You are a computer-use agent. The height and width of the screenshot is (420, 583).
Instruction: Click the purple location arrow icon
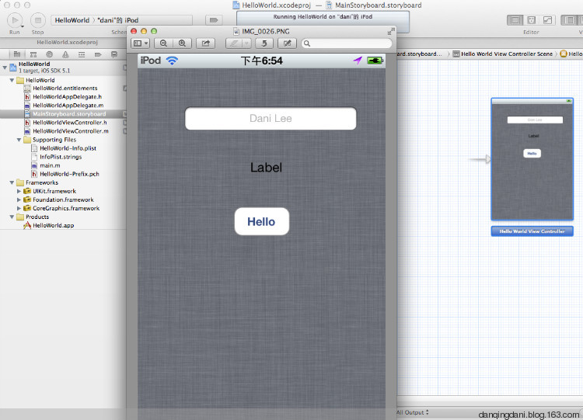(358, 61)
